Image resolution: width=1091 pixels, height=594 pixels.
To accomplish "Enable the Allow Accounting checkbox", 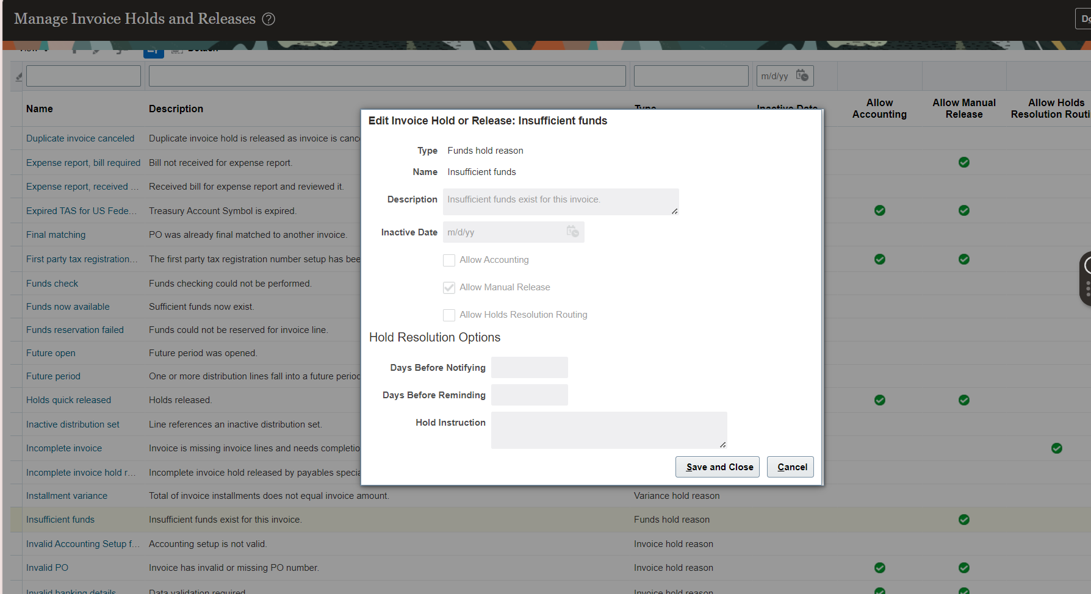I will tap(449, 260).
